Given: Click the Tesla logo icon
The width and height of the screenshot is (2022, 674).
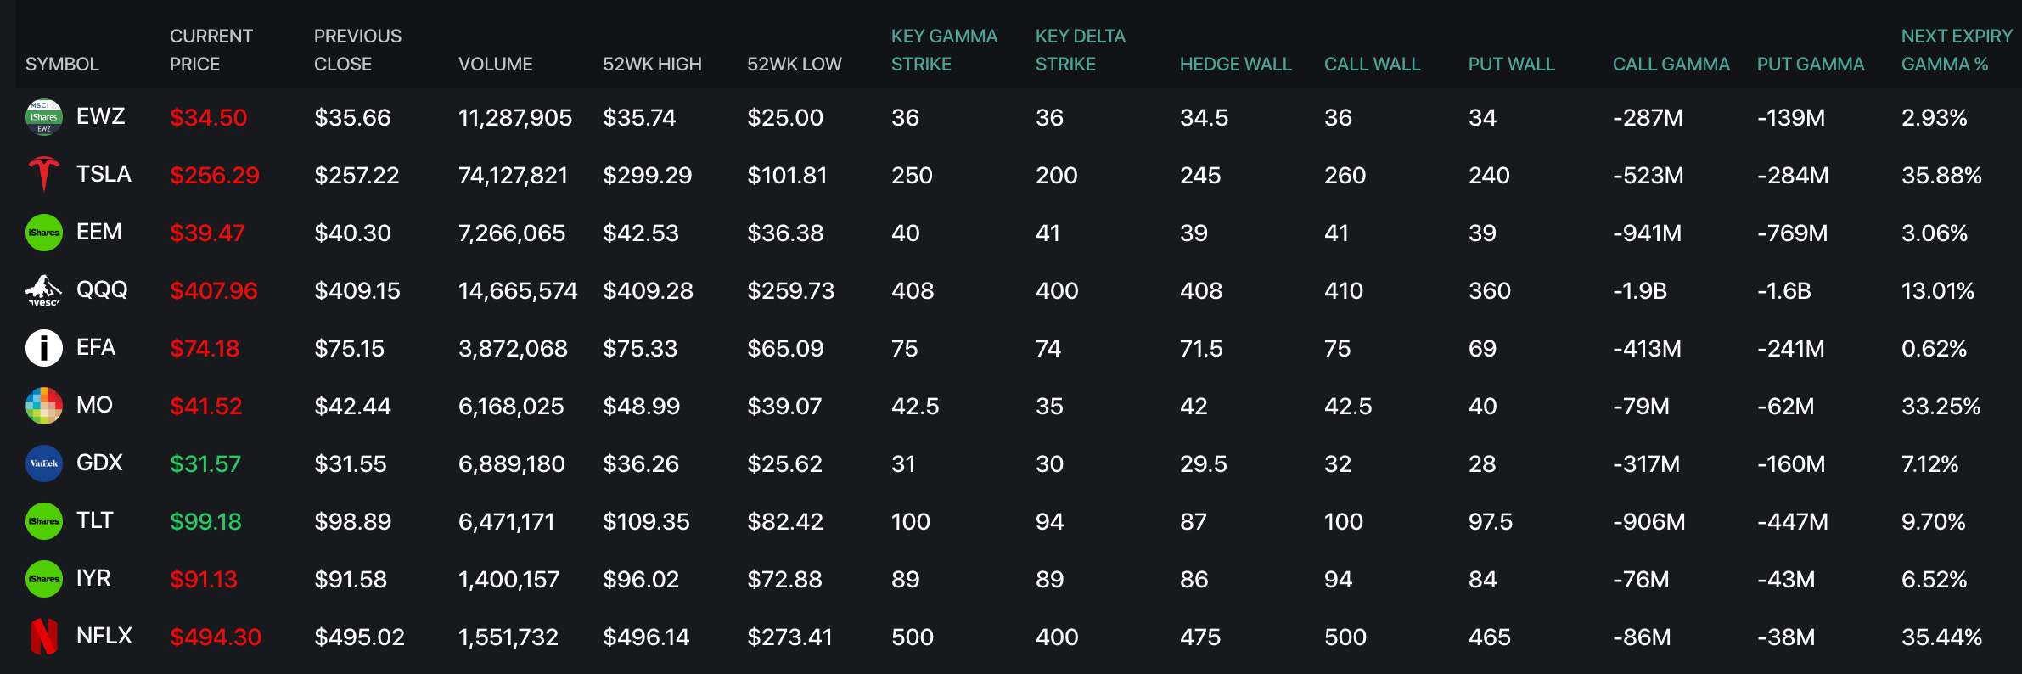Looking at the screenshot, I should tap(43, 174).
